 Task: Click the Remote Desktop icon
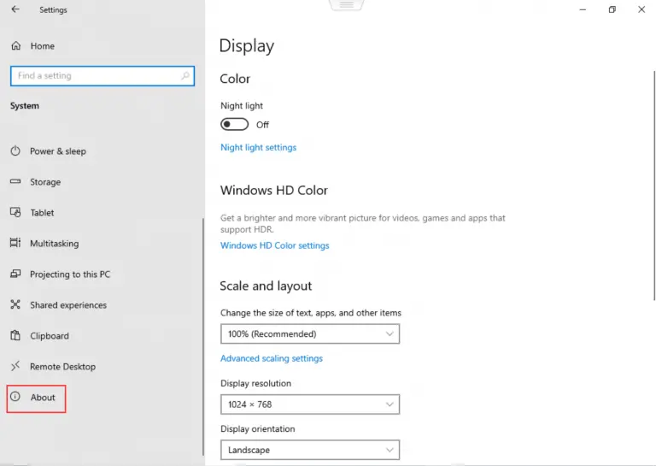15,366
